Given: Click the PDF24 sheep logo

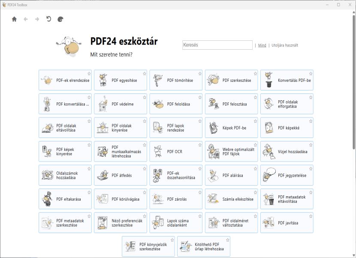Looking at the screenshot, I should coord(69,46).
